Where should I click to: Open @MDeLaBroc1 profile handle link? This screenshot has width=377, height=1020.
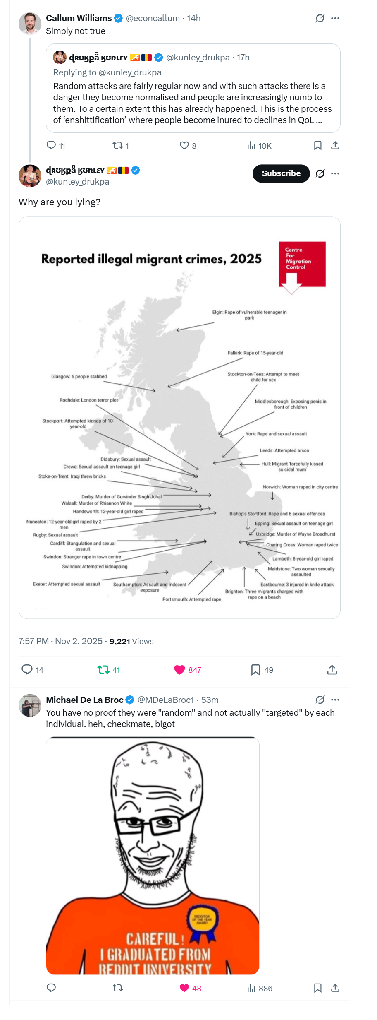165,700
